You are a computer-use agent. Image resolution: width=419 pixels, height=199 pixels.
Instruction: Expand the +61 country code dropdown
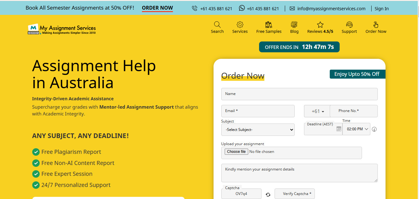318,111
